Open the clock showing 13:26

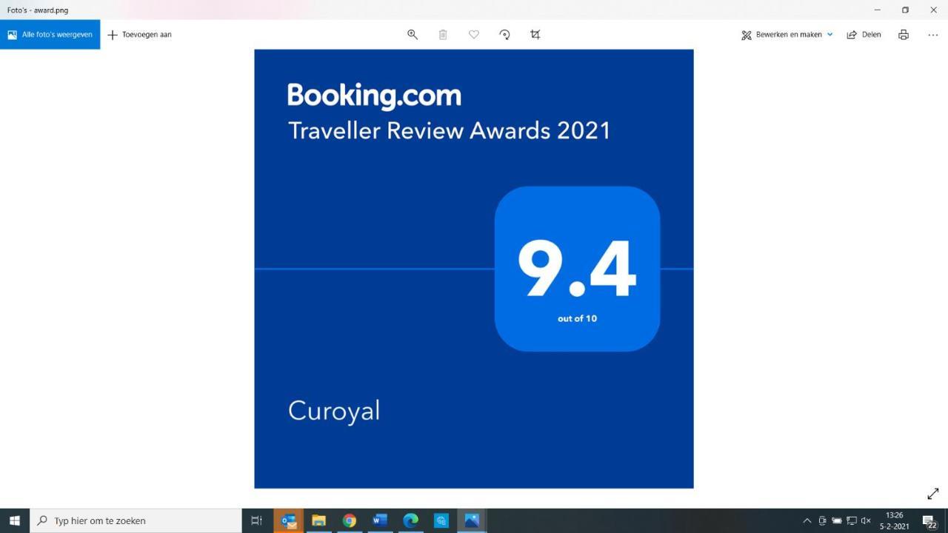pyautogui.click(x=895, y=520)
